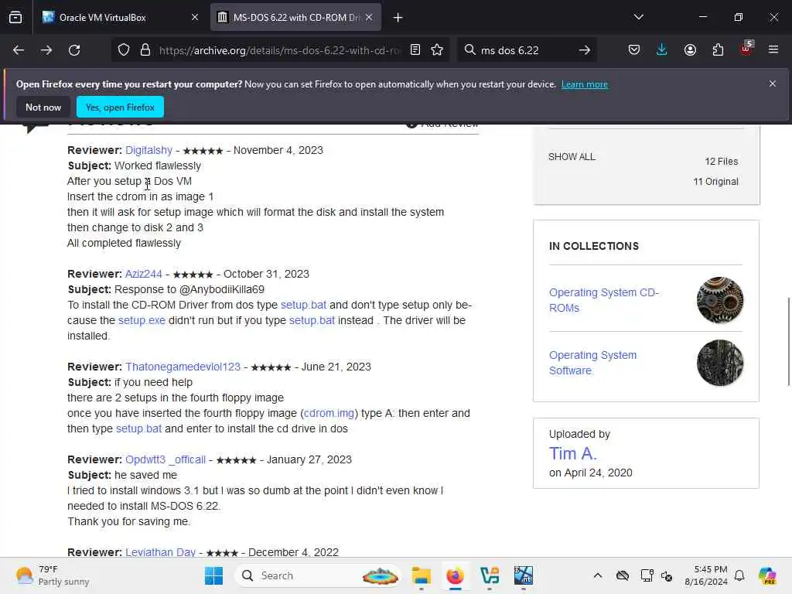792x594 pixels.
Task: Open reviewer Aziz244's profile
Action: pos(143,274)
